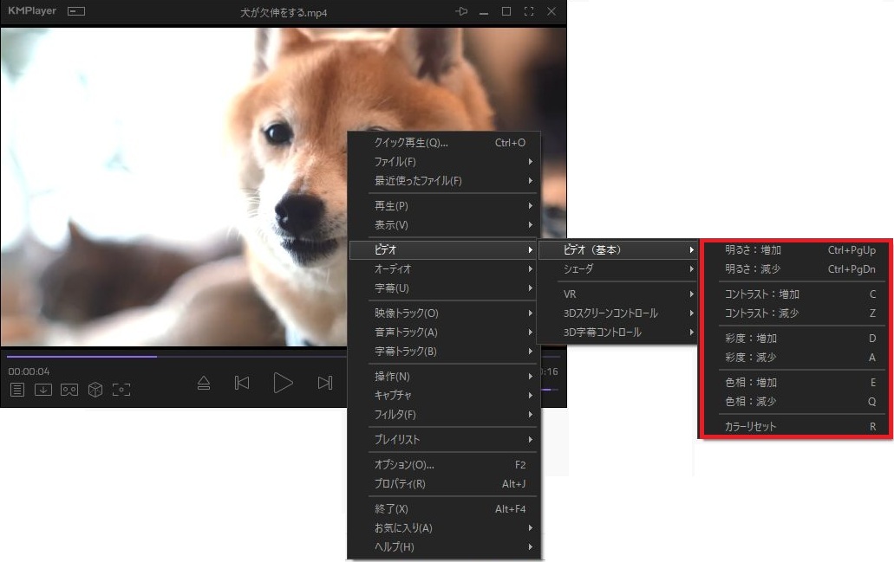Click the 3D cube icon
Screen dimensions: 894x562
coord(95,390)
